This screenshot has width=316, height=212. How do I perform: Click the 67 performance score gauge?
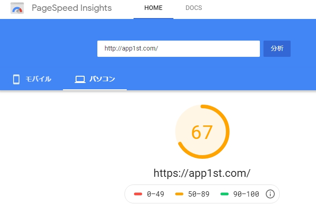[202, 132]
